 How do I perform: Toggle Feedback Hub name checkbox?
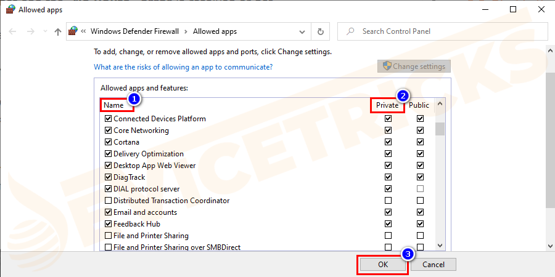pos(109,224)
